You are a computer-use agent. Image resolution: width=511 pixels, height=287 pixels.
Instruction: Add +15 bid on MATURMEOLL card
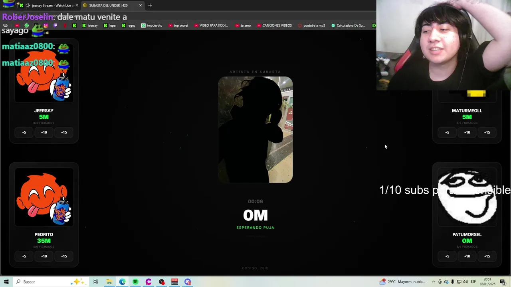point(487,132)
